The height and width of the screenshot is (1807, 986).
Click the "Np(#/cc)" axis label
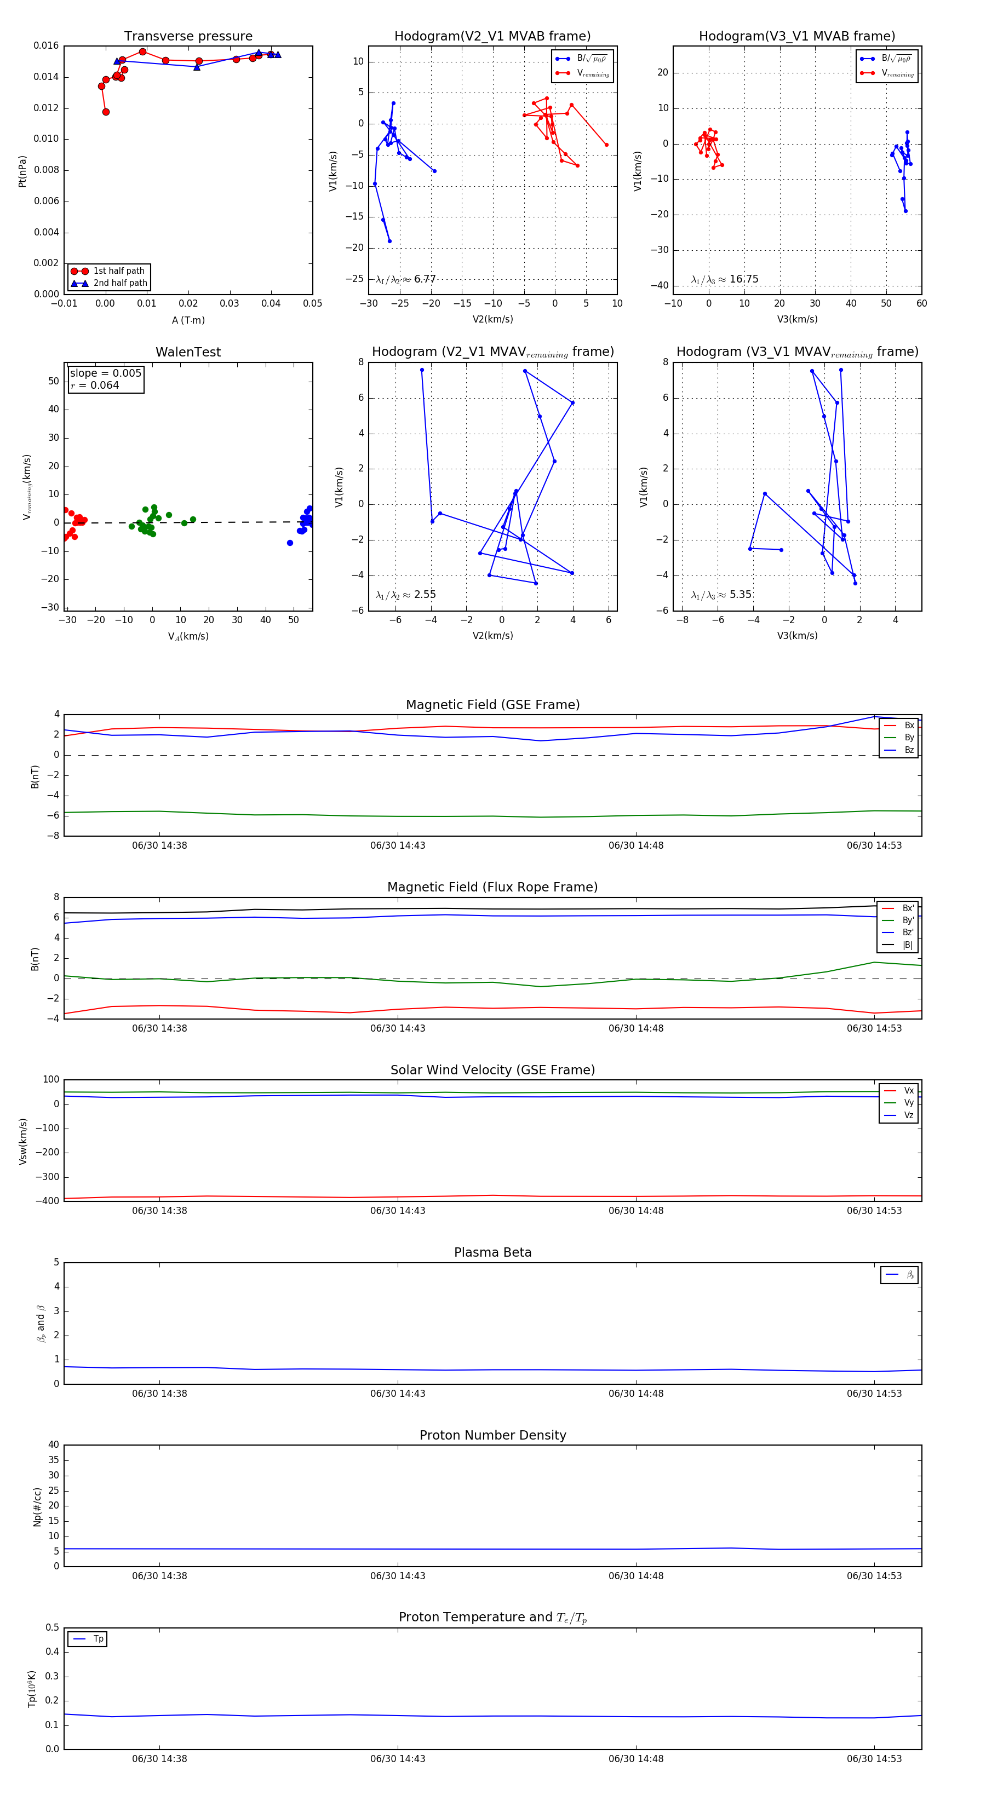[x=37, y=1507]
